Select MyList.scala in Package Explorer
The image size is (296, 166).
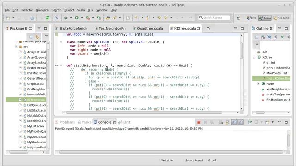pyautogui.click(x=35, y=126)
